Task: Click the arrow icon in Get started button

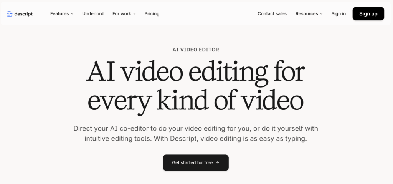Action: pyautogui.click(x=217, y=162)
